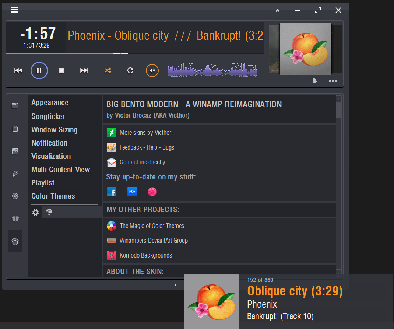Open the equalizer waveform sidebar icon
Screen dimensions: 394x329
pos(15,219)
